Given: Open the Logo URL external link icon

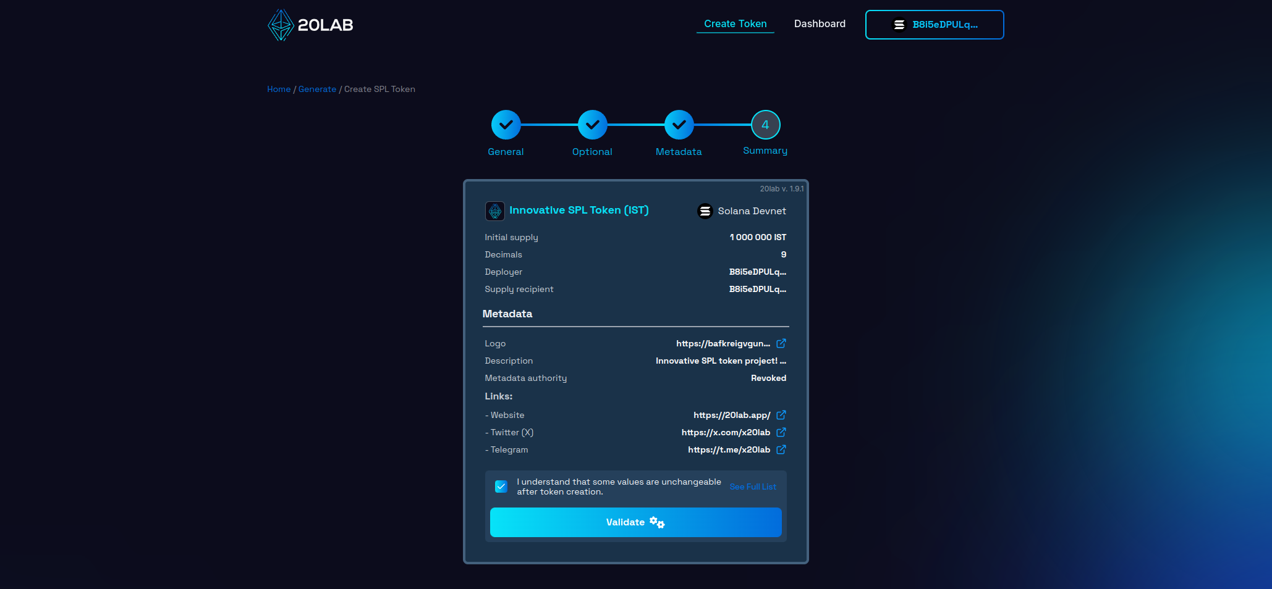Looking at the screenshot, I should pos(781,343).
